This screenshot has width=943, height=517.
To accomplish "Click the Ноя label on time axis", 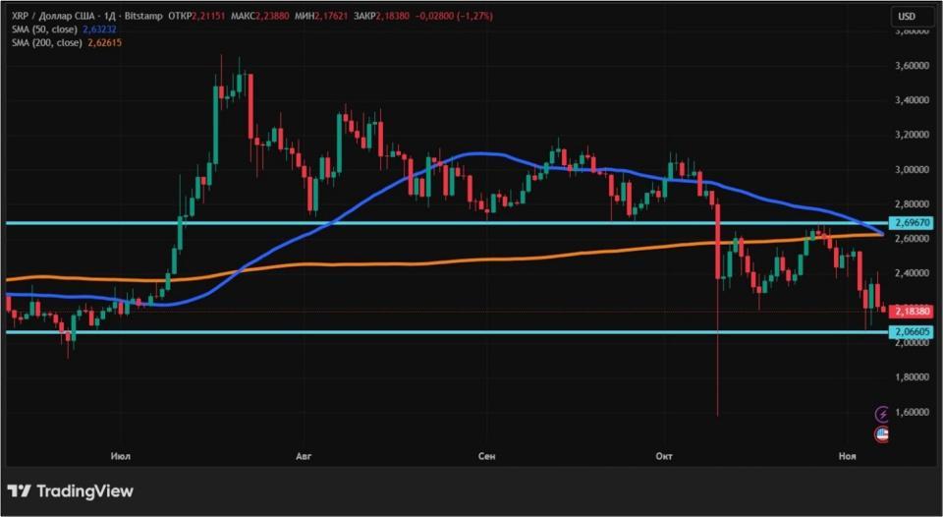I will coord(847,456).
